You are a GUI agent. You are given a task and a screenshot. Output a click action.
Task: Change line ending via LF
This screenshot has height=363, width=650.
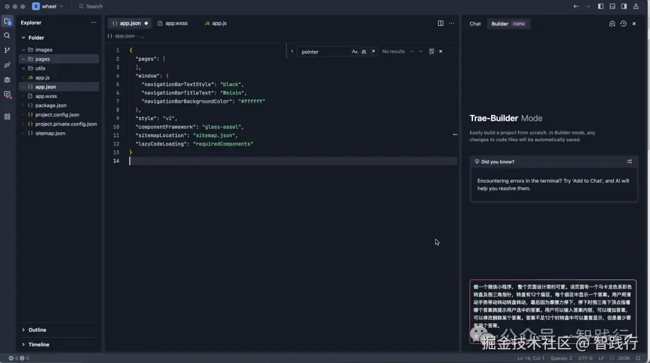tap(601, 358)
